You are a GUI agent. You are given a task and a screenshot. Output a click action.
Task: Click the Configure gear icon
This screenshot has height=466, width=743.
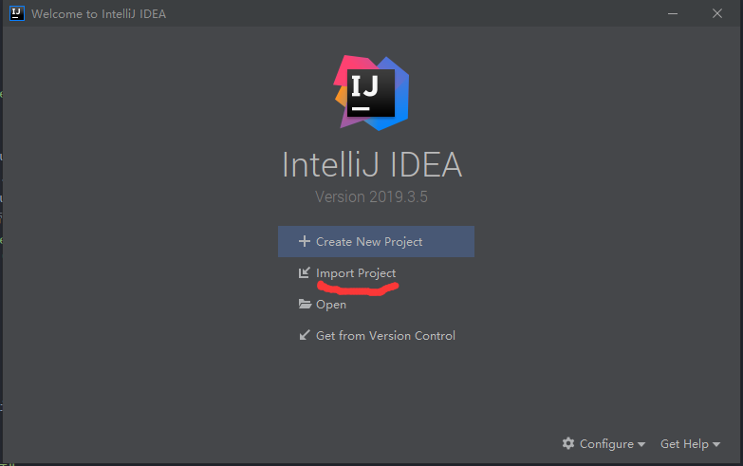(x=568, y=443)
